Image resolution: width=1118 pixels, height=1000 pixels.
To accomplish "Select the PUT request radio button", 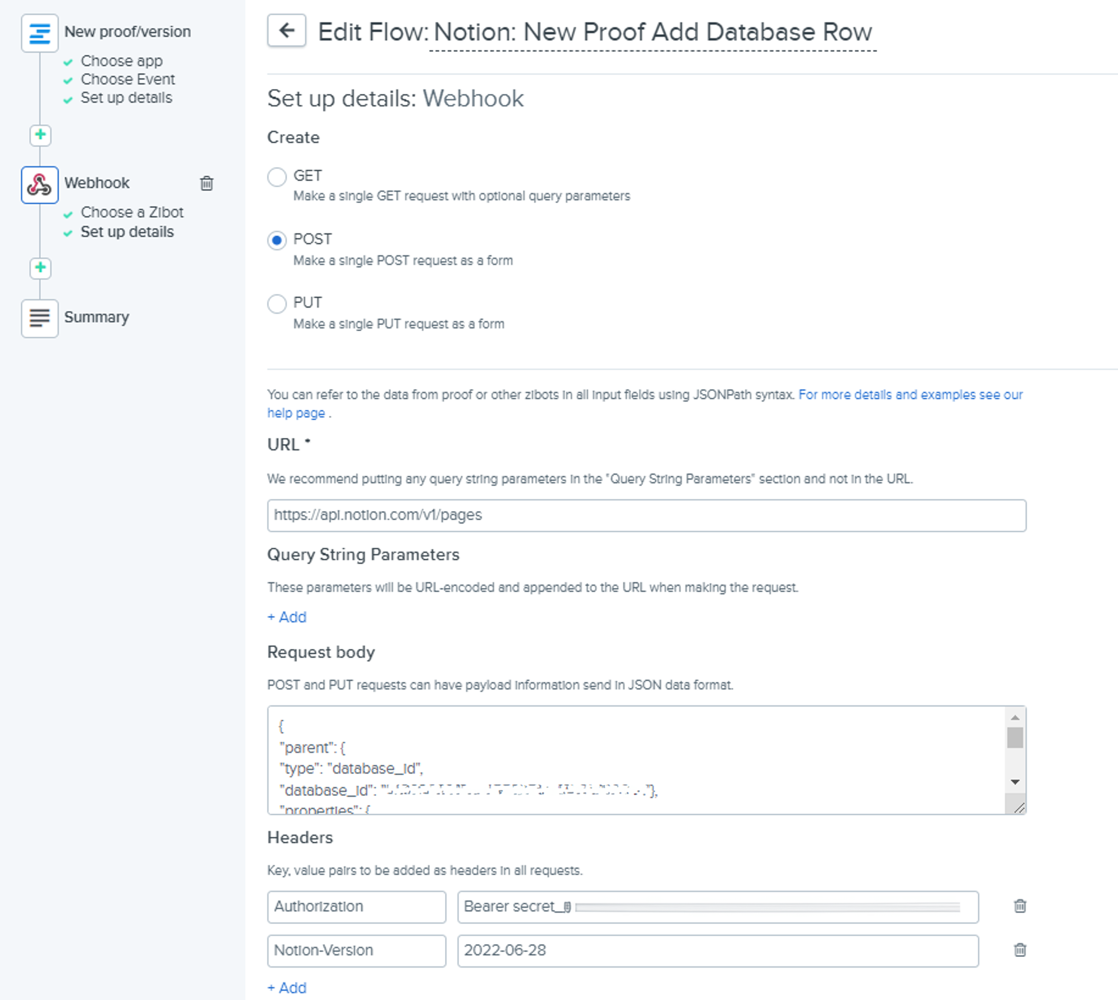I will 277,304.
